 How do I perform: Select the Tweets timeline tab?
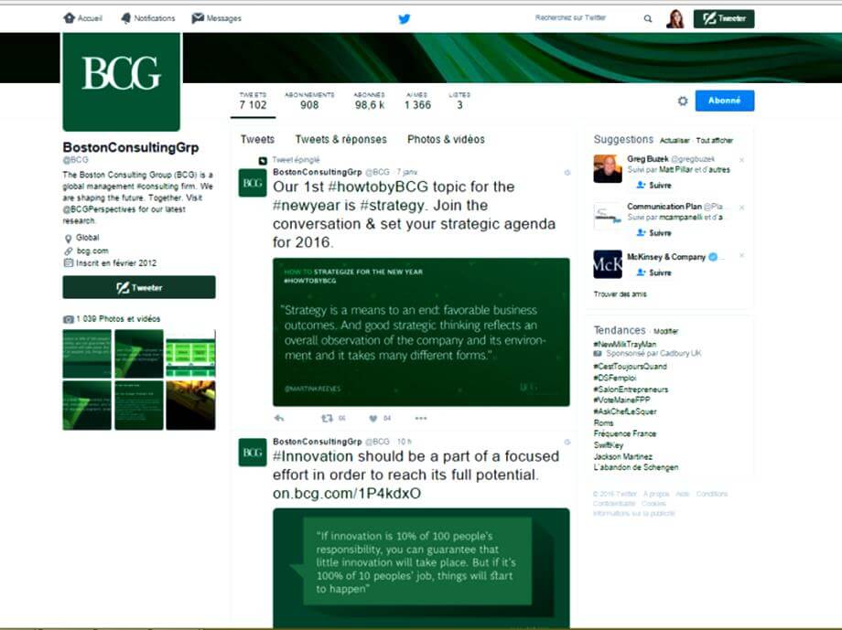[257, 140]
